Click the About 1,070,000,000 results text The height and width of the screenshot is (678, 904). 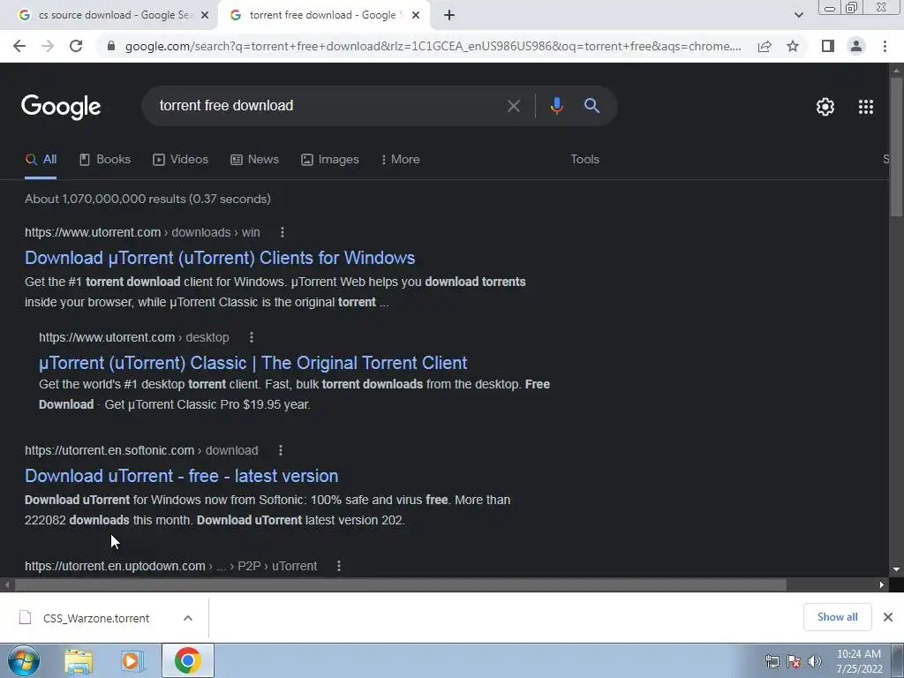tap(147, 199)
